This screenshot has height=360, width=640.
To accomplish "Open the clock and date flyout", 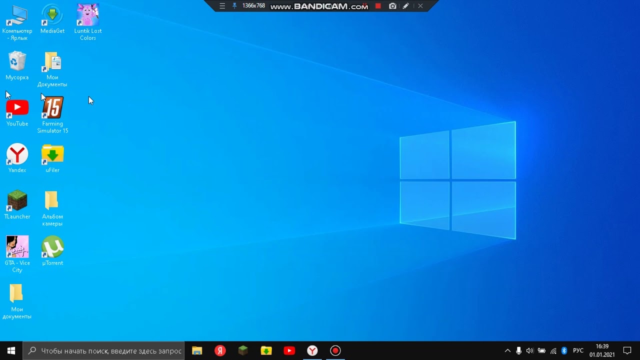I will [602, 350].
